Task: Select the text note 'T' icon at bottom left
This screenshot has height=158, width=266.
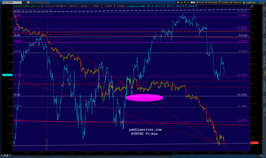Action: (x=10, y=155)
